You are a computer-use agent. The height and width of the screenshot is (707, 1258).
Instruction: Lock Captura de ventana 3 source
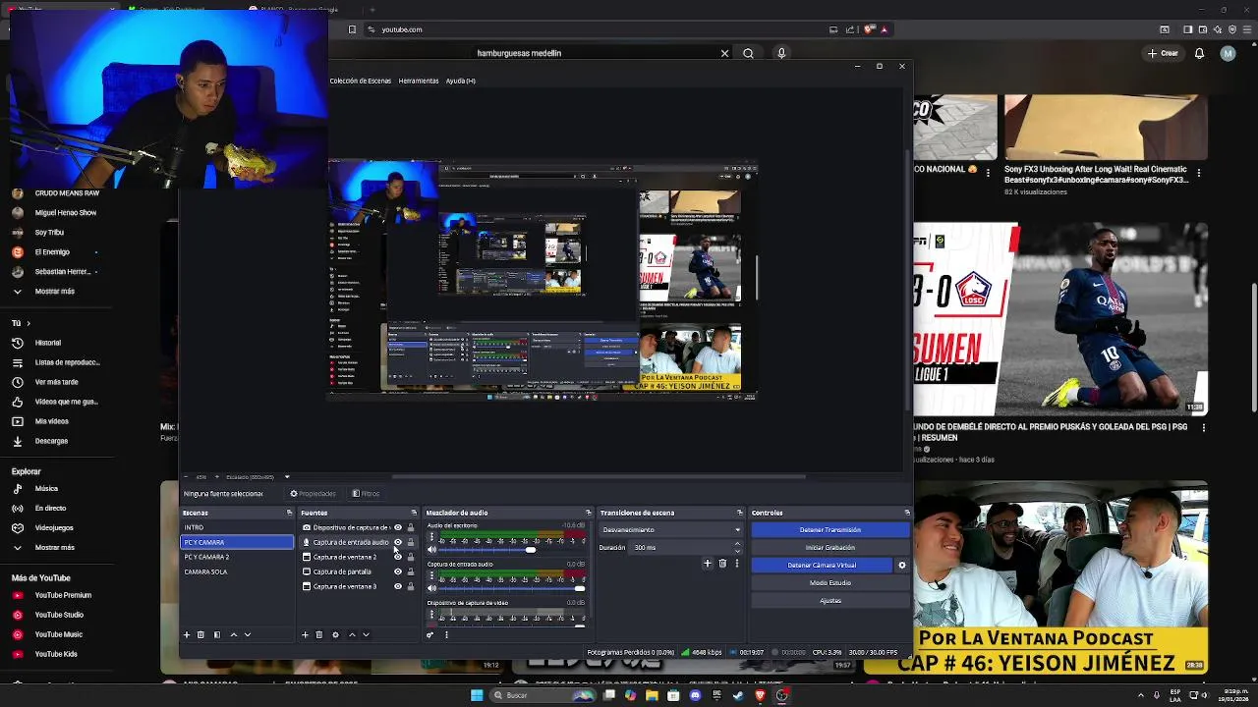point(411,586)
